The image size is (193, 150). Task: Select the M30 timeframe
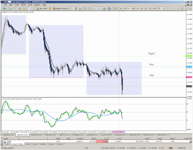(x=133, y=9)
